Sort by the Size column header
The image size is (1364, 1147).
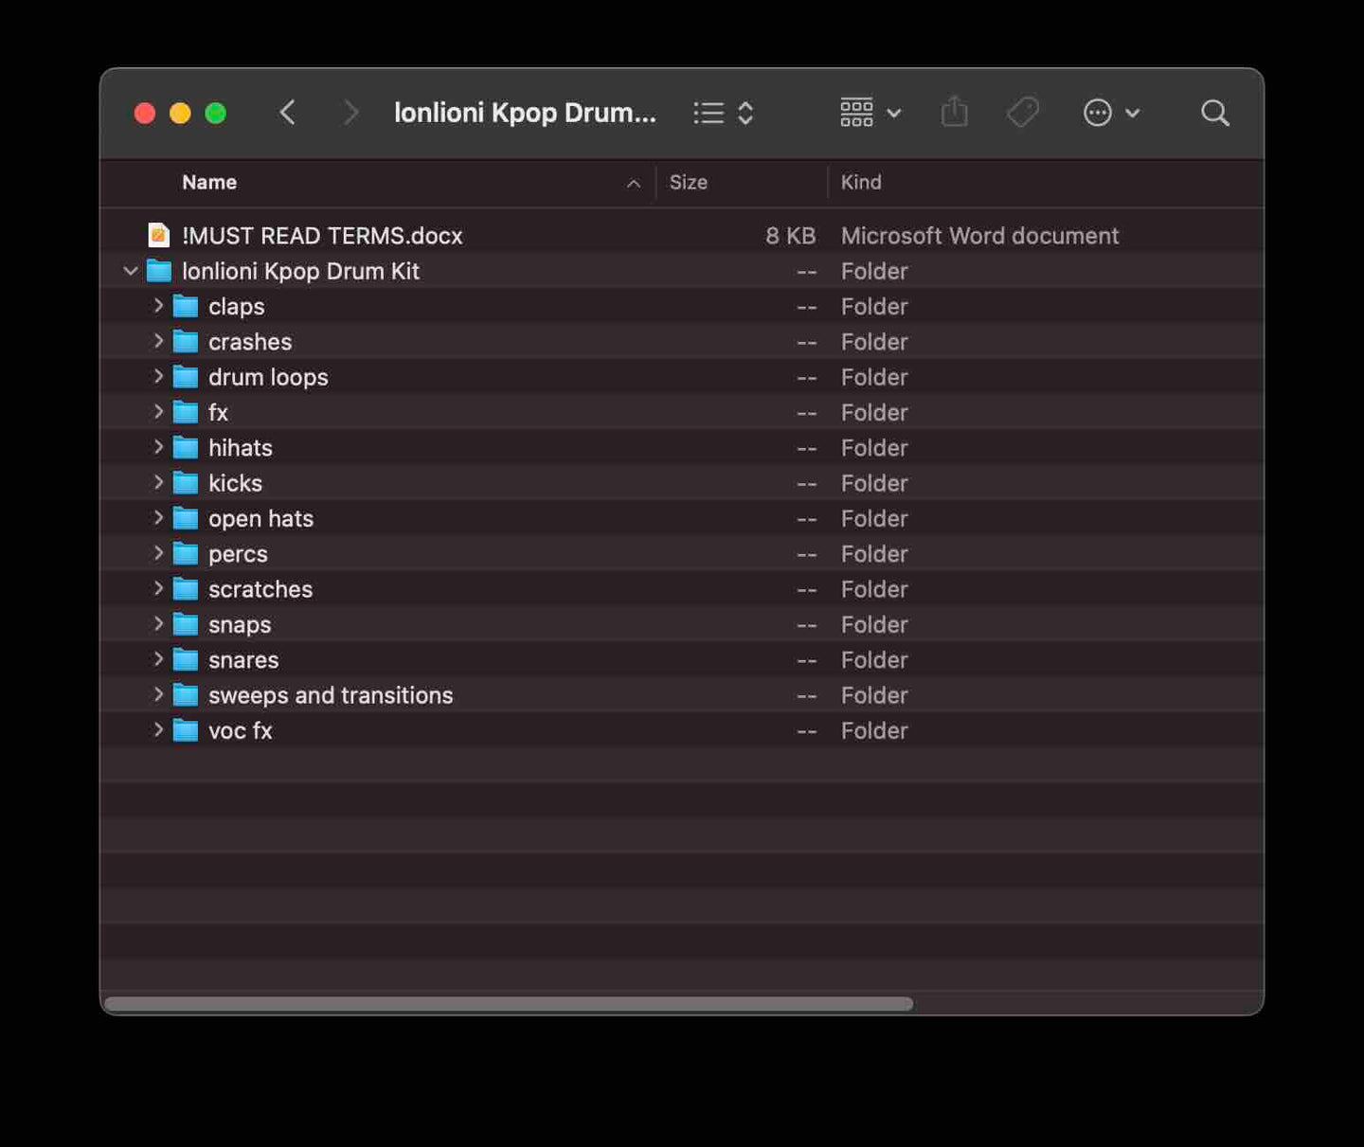(x=689, y=183)
